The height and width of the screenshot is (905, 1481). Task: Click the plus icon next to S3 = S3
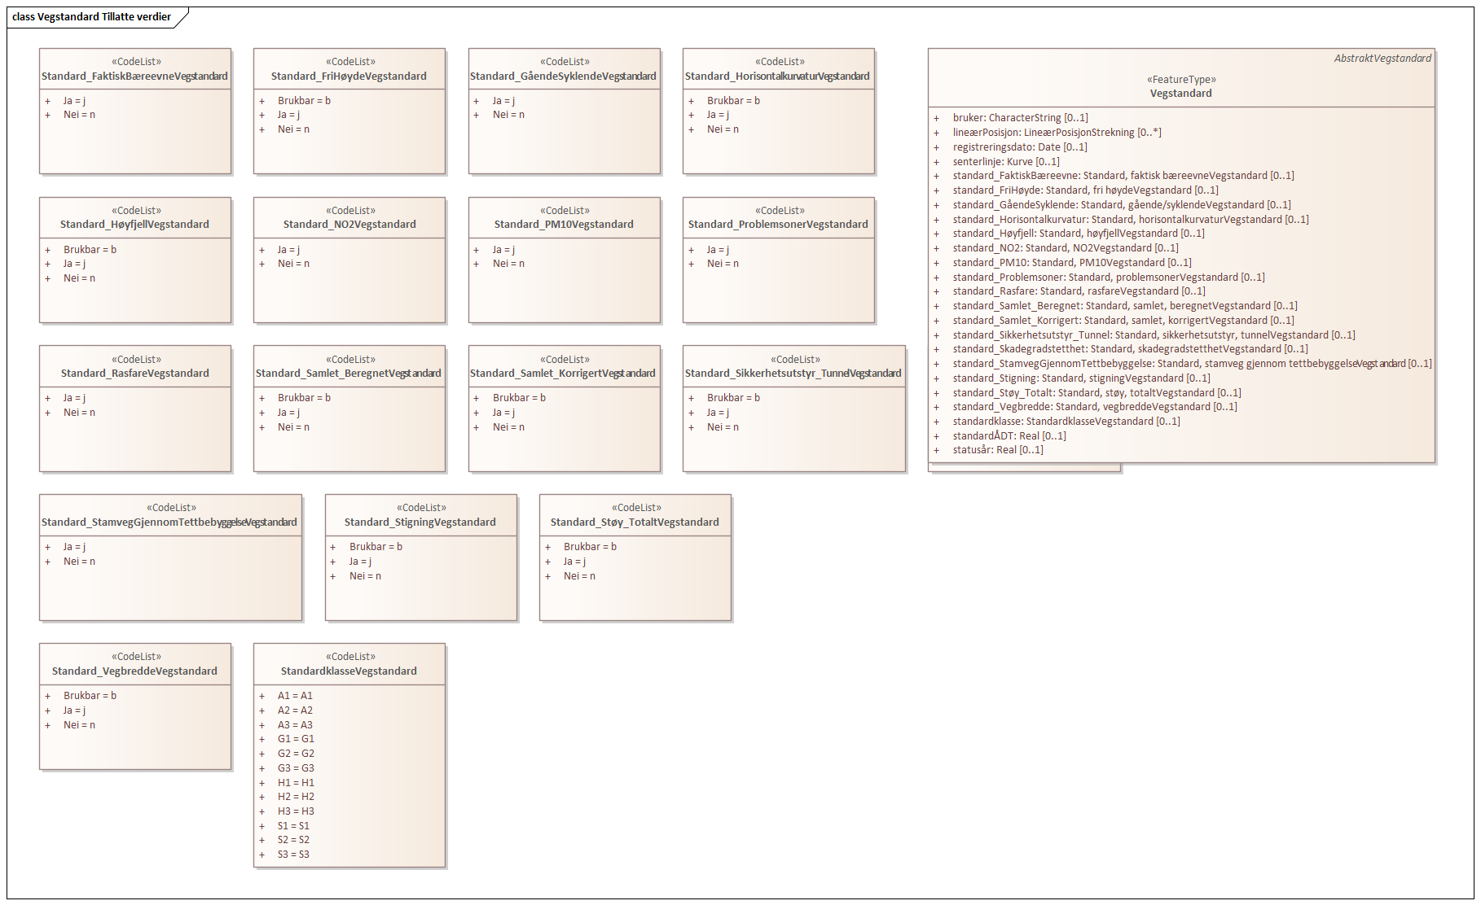262,855
